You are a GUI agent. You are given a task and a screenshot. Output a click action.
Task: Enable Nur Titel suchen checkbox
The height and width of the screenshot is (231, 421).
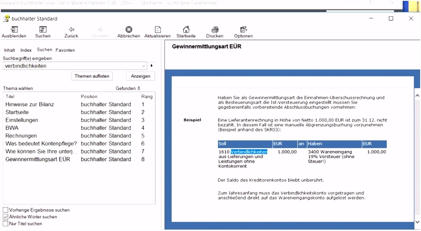coord(6,223)
